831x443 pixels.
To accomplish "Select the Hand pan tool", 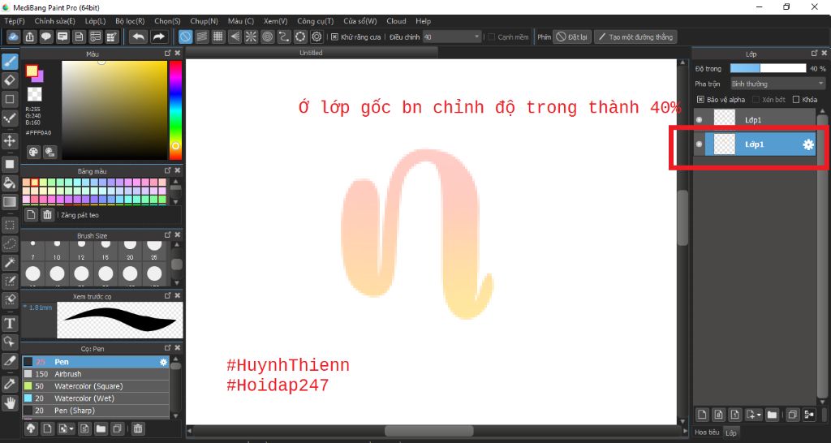I will (x=10, y=402).
